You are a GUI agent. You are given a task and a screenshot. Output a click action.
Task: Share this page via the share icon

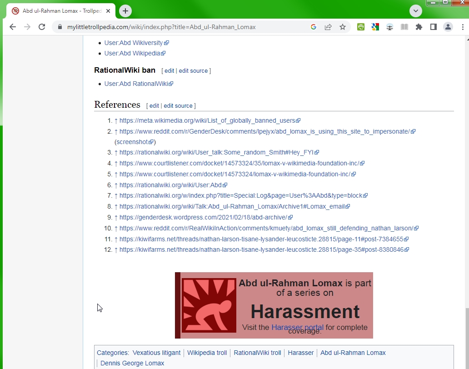pyautogui.click(x=328, y=27)
